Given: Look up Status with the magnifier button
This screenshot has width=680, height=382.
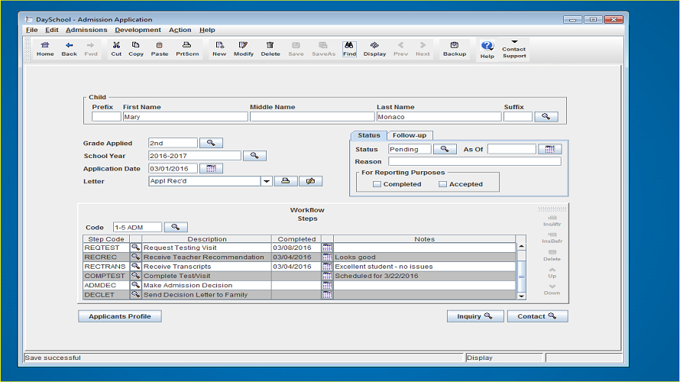Looking at the screenshot, I should coord(445,149).
